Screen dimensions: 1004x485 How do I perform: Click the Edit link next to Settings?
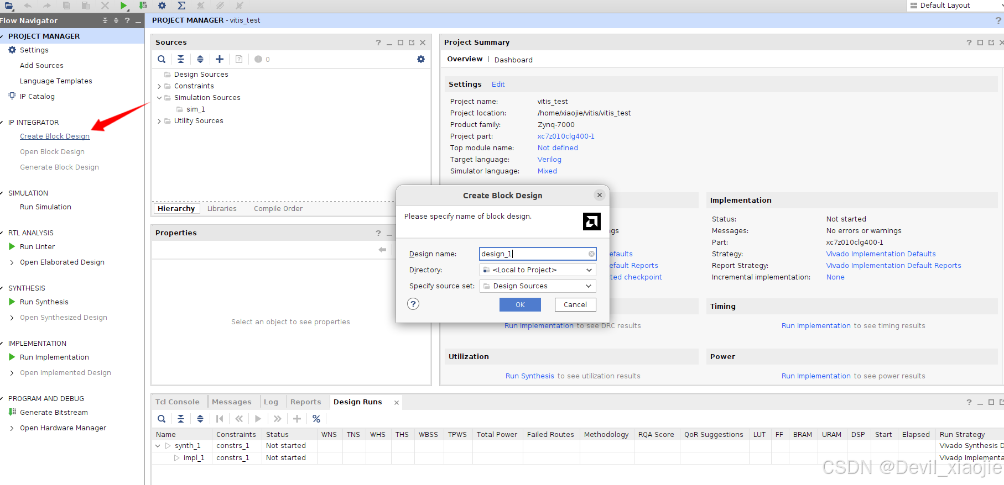click(x=498, y=84)
